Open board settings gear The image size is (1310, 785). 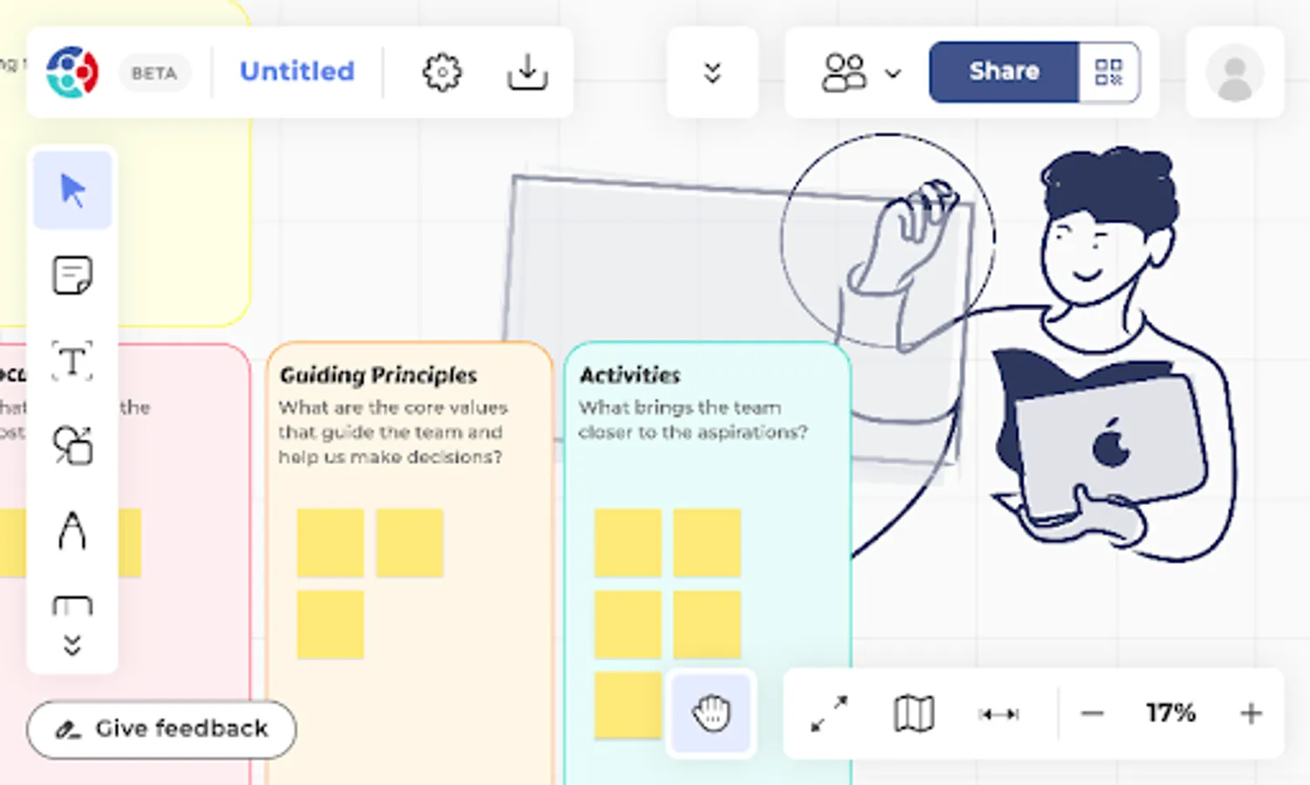442,72
